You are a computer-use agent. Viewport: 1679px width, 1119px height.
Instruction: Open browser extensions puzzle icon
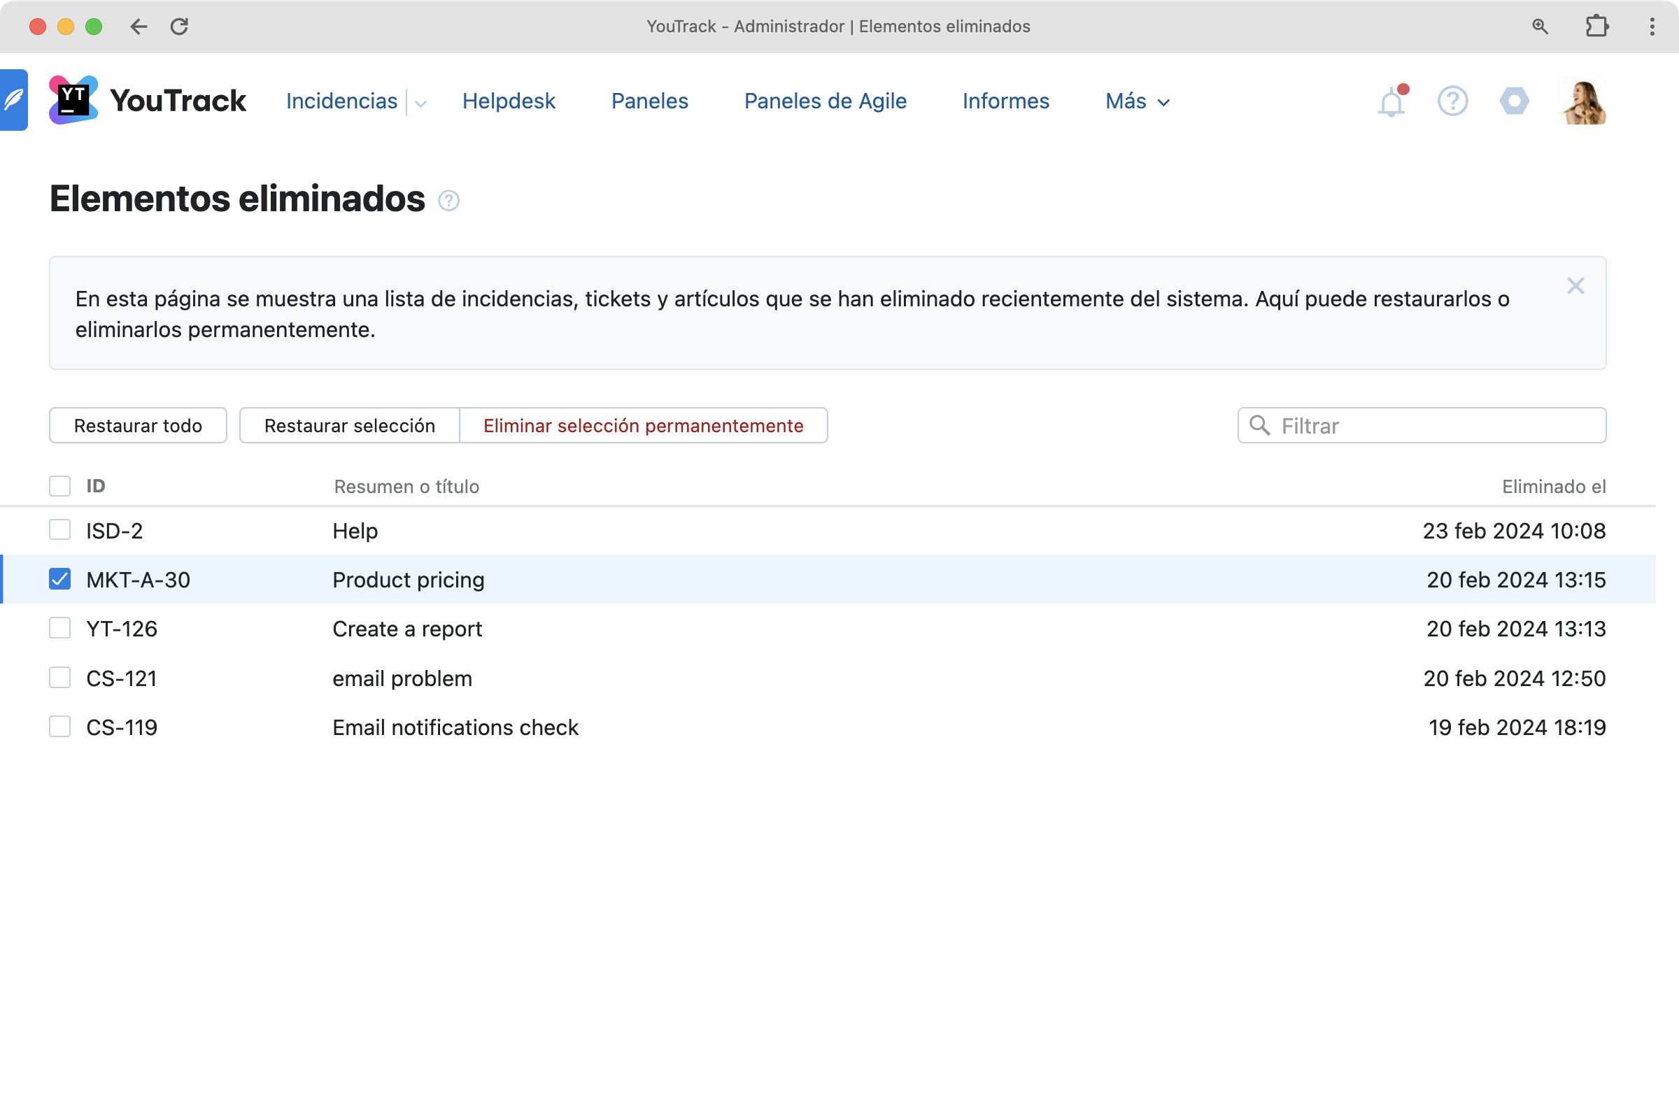[x=1596, y=27]
